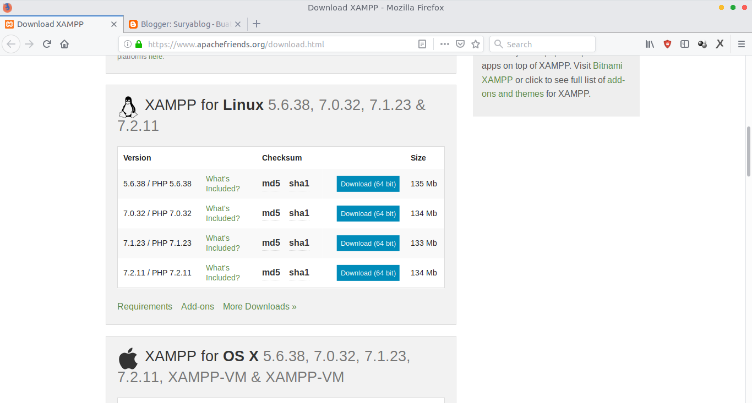Open the Linux Add-ons link
Screen dimensions: 752x403
(198, 306)
